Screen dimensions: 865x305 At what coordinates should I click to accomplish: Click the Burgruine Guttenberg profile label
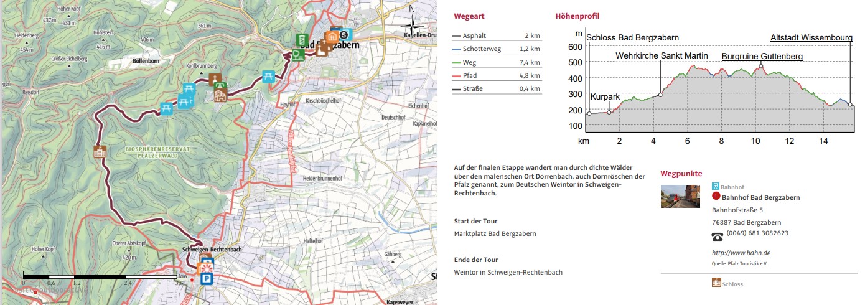762,57
